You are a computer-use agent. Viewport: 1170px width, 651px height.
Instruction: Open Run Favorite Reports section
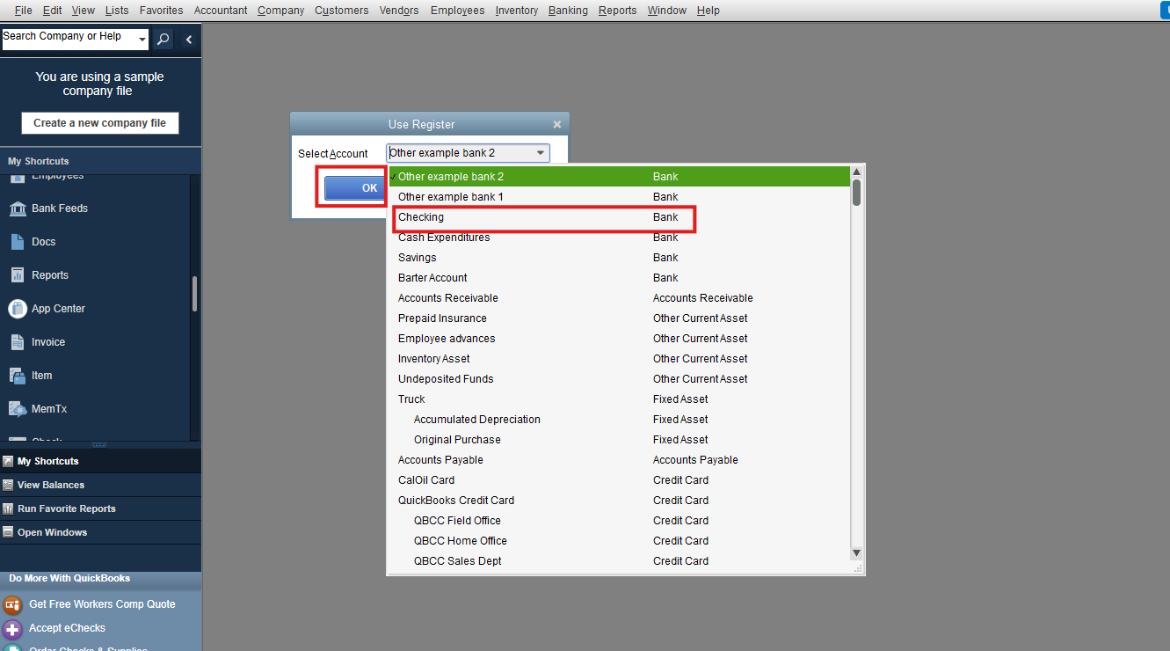coord(67,508)
